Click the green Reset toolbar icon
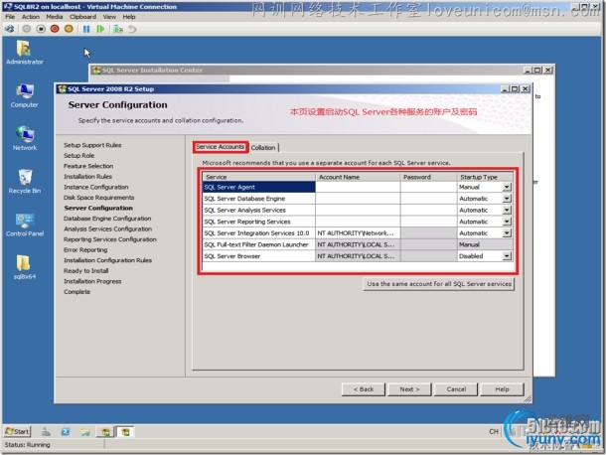606x455 pixels. pos(100,29)
